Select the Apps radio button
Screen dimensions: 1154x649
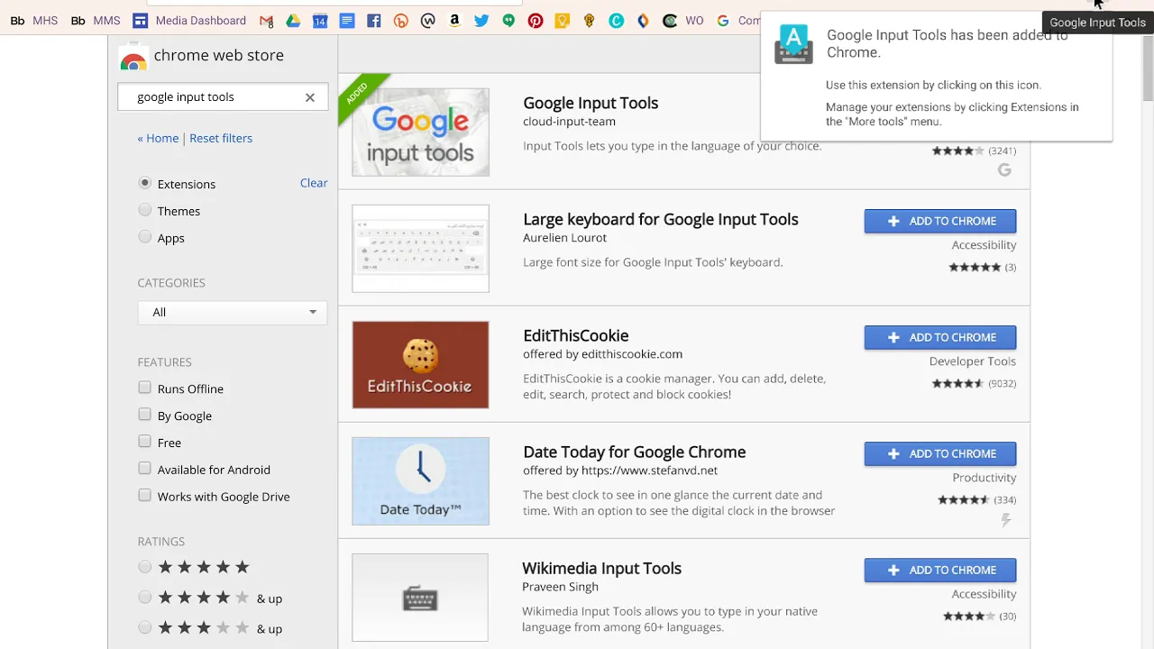145,237
